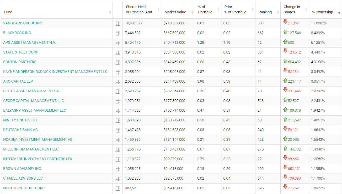The image size is (342, 194).
Task: Click grid icon beside Boston Partners
Action: pos(118,63)
